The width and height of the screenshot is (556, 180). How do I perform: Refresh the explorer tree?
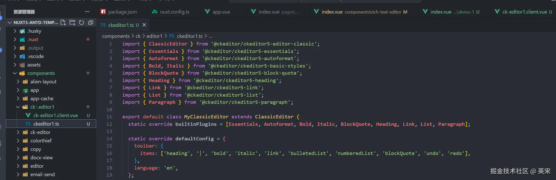[x=81, y=22]
